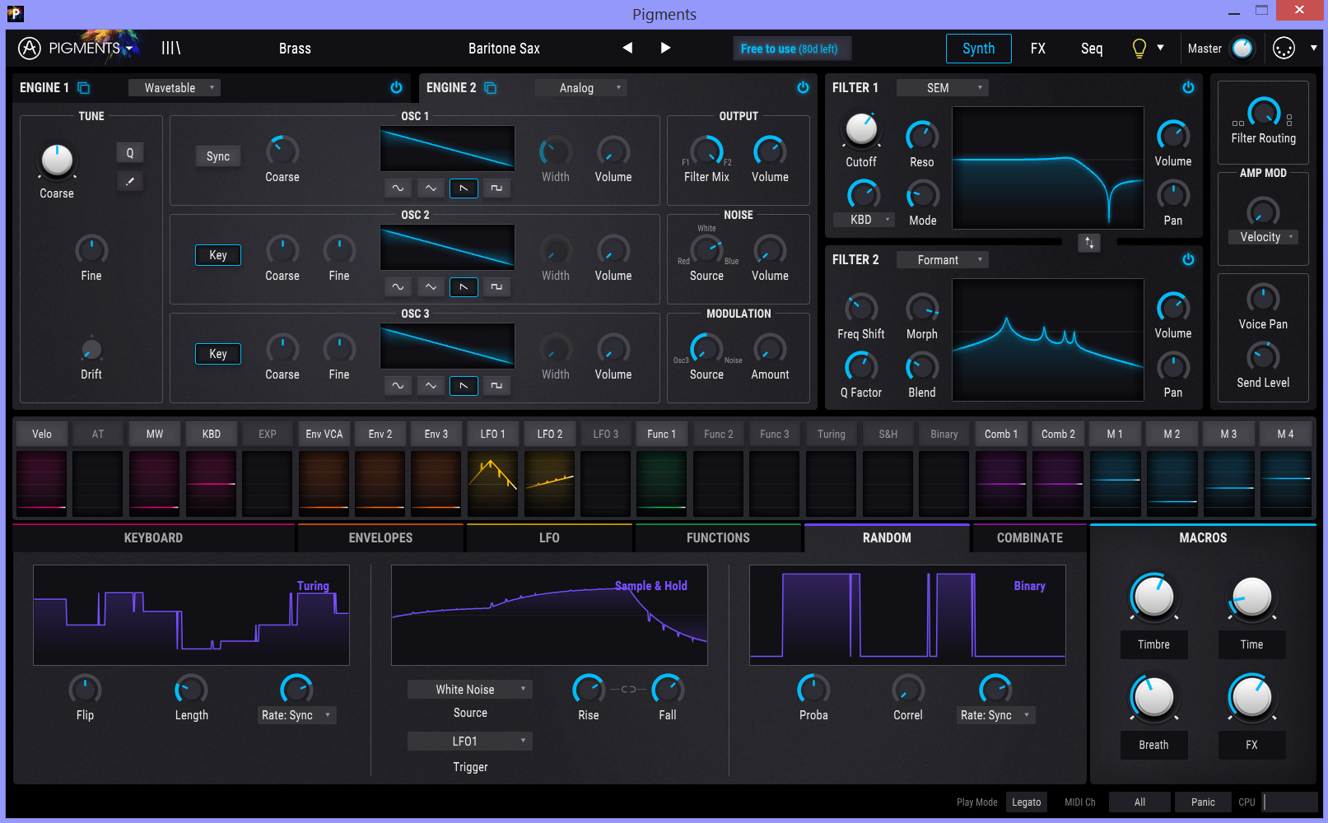Select the LFO 1 modulation source
The width and height of the screenshot is (1328, 823).
(492, 434)
